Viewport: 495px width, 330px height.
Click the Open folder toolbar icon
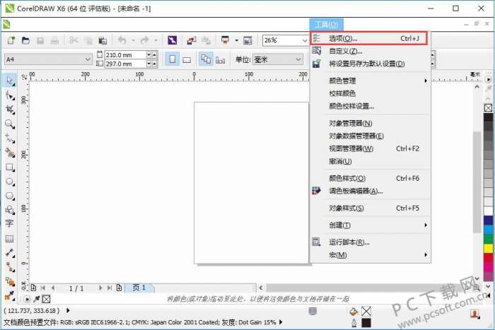(x=25, y=40)
